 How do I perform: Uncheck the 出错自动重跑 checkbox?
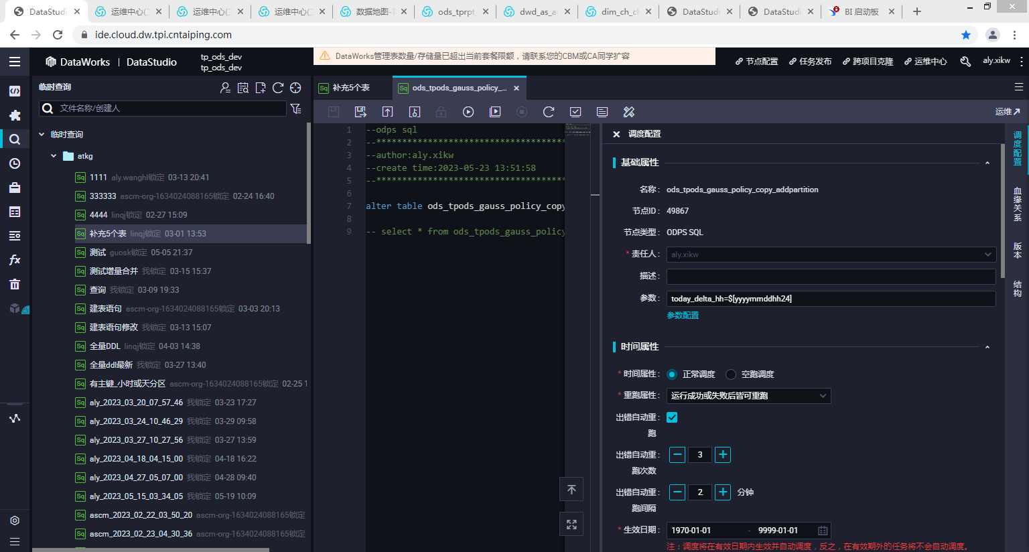point(672,417)
